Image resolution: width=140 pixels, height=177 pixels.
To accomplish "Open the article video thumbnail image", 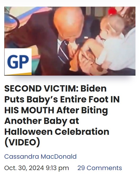I will pos(70,41).
